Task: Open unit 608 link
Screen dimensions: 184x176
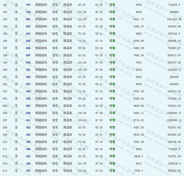Action: (28, 63)
